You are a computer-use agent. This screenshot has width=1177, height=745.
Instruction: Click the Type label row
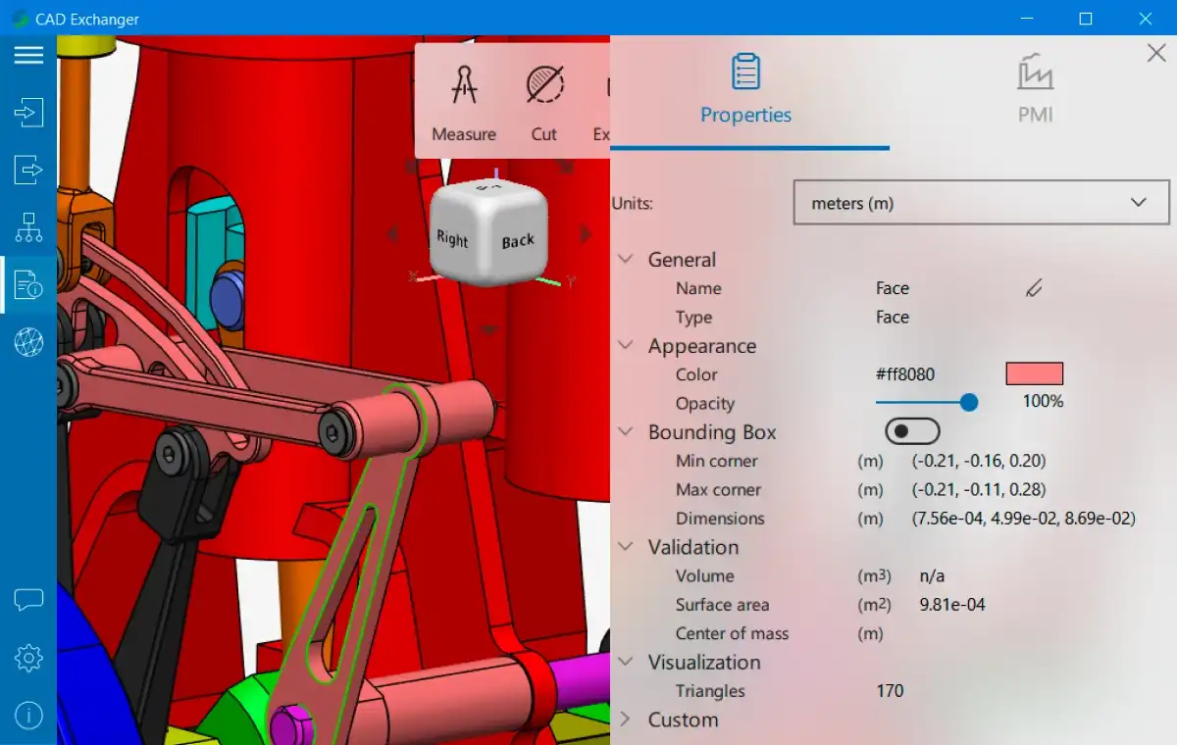[x=693, y=318]
